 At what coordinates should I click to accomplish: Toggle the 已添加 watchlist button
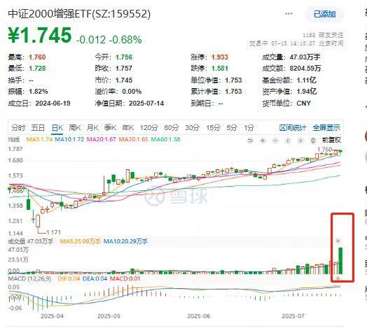tap(324, 14)
